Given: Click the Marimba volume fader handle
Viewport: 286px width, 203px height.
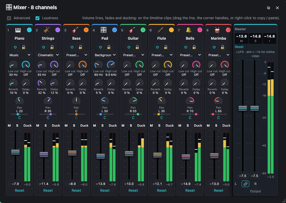Looking at the screenshot, I should click(x=214, y=156).
